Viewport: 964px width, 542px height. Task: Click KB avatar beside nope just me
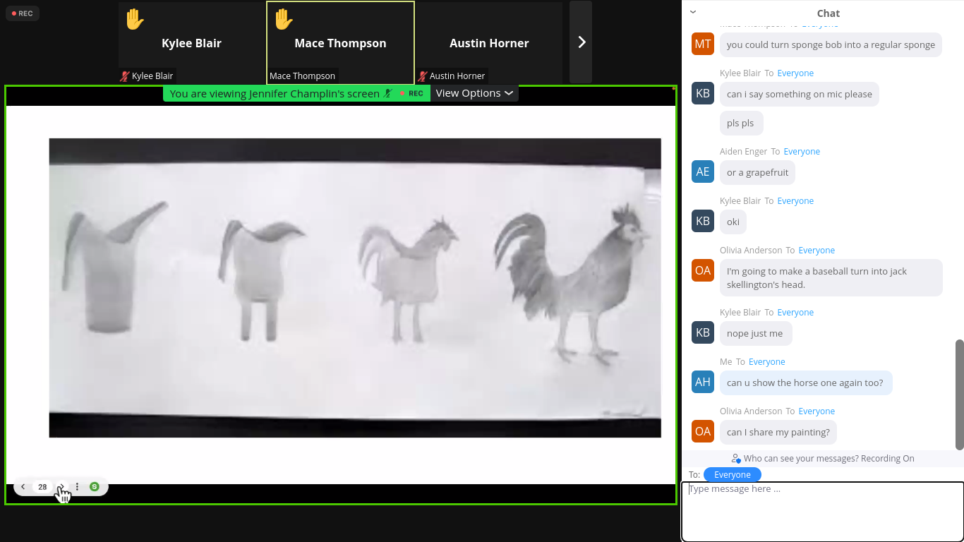(703, 333)
